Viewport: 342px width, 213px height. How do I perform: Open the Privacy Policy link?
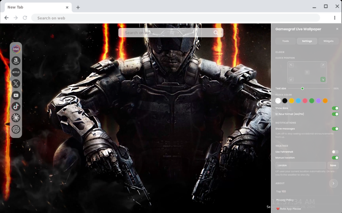pyautogui.click(x=285, y=200)
